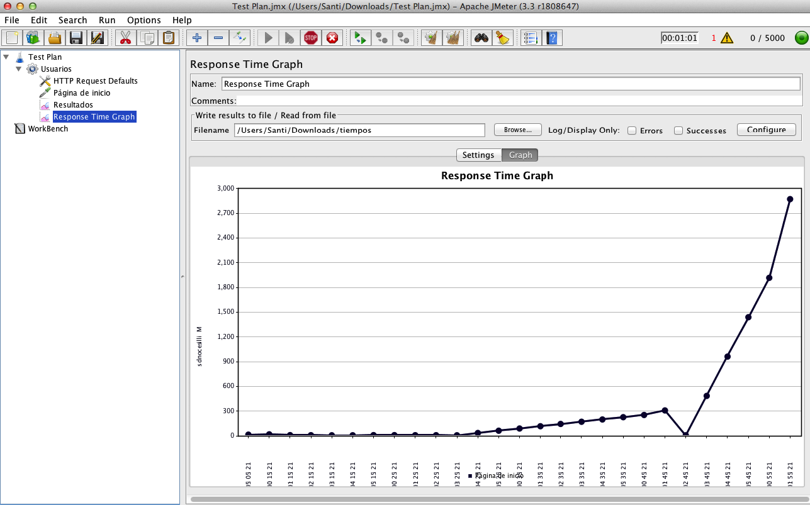Select Página de inicio sampler in tree
The image size is (810, 505).
[82, 92]
